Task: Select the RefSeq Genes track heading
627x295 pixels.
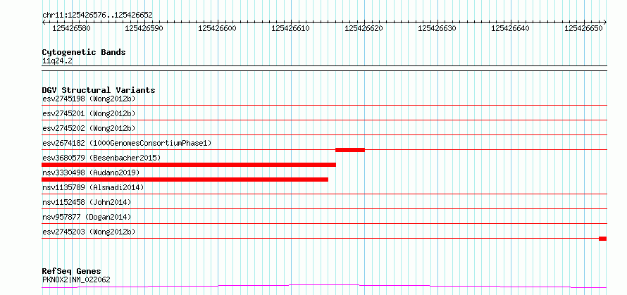Action: [x=71, y=272]
